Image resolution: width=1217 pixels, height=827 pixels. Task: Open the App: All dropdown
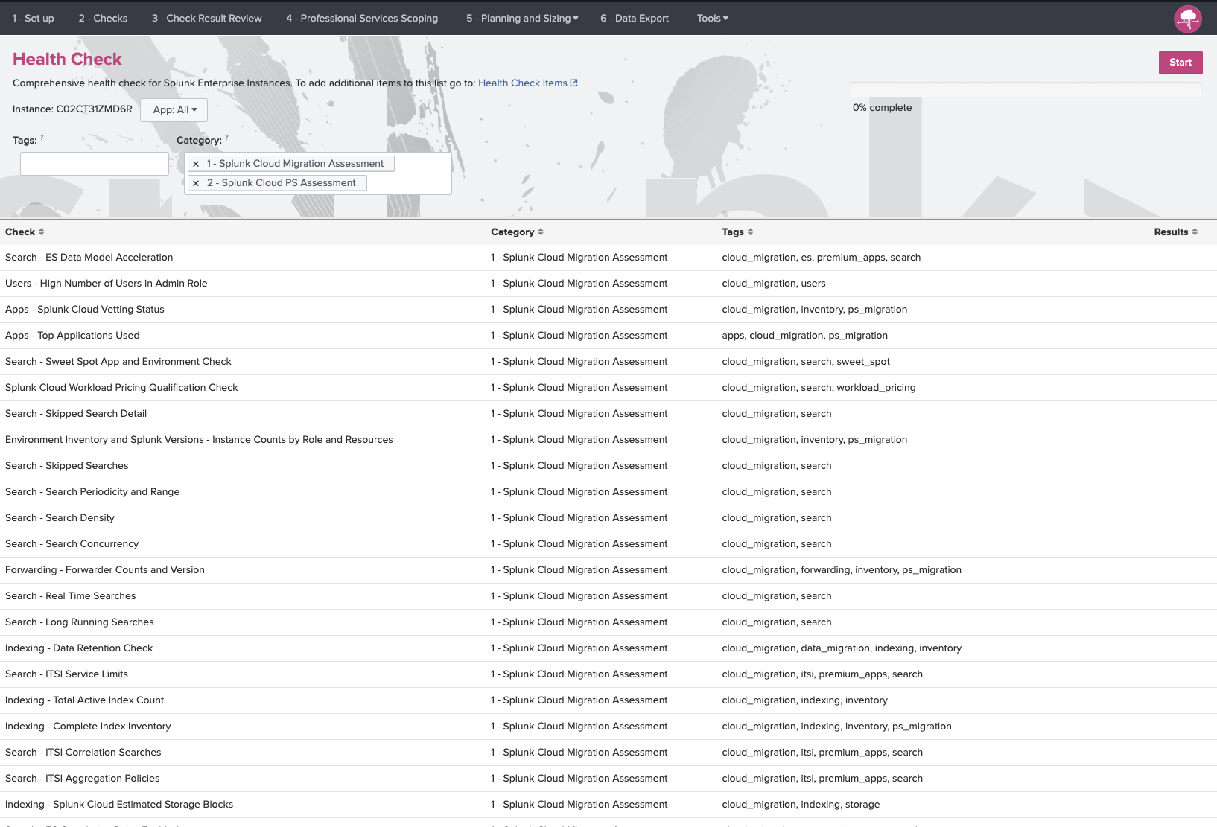click(174, 110)
